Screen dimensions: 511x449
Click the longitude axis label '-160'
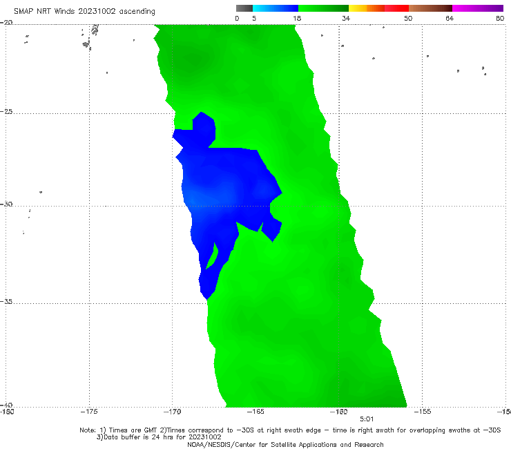pos(339,412)
